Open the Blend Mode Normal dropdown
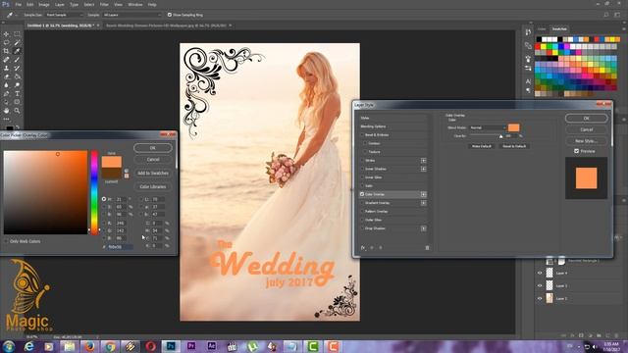The image size is (628, 353). tap(488, 127)
